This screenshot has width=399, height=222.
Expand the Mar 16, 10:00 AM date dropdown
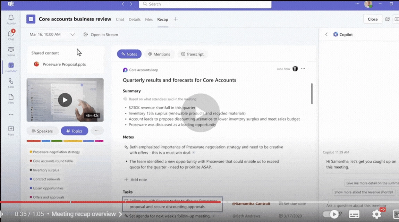click(x=73, y=34)
